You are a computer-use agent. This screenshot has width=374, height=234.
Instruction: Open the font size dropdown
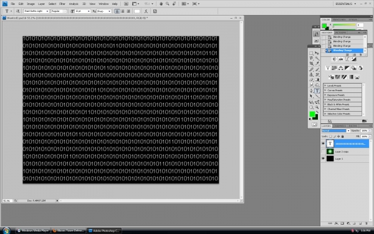89,11
